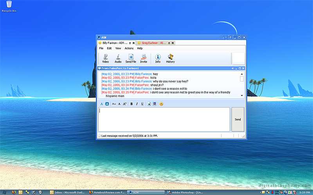Viewport: 313px width, 195px height.
Task: Toggle bold formatting
Action: coord(131,104)
